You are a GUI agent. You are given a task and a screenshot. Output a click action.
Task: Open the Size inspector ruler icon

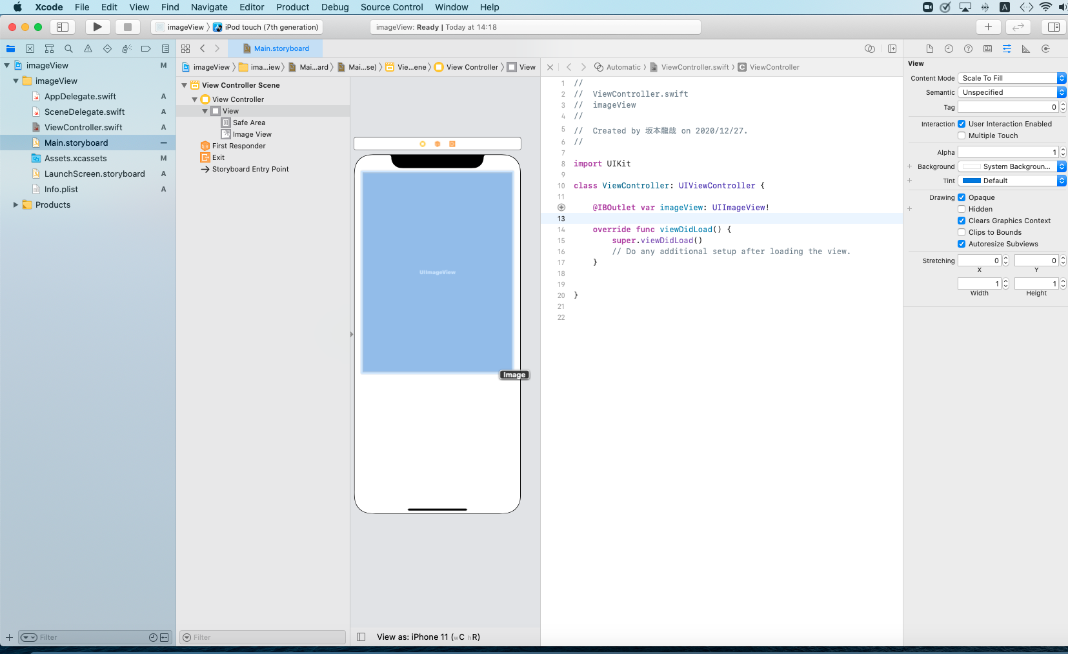click(x=1026, y=49)
